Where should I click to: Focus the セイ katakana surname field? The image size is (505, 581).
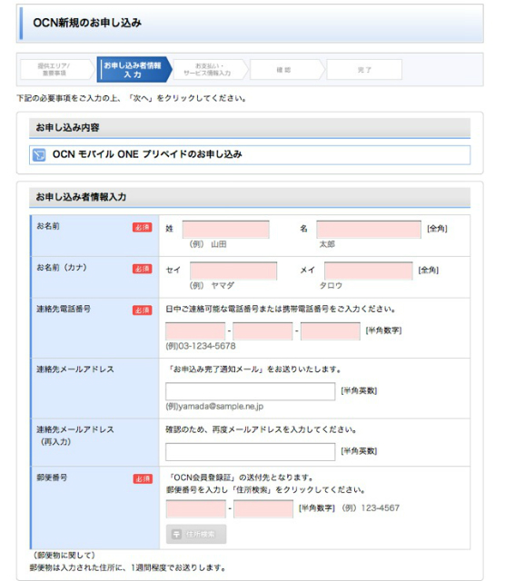(x=233, y=271)
